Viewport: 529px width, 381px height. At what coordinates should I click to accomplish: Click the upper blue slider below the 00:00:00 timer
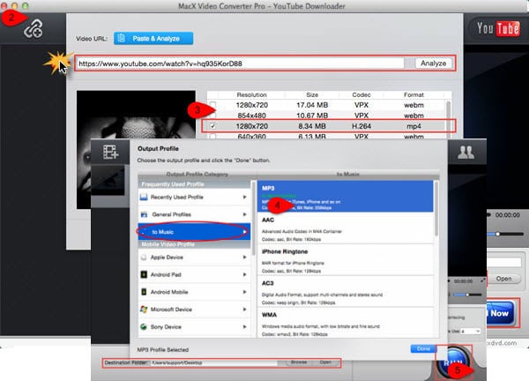click(x=505, y=234)
